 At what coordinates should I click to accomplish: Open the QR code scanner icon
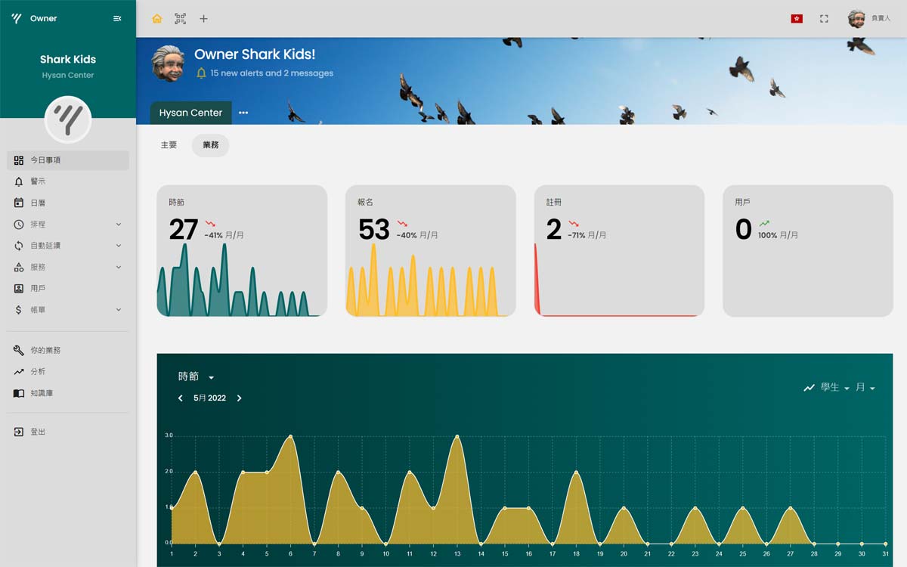click(180, 19)
